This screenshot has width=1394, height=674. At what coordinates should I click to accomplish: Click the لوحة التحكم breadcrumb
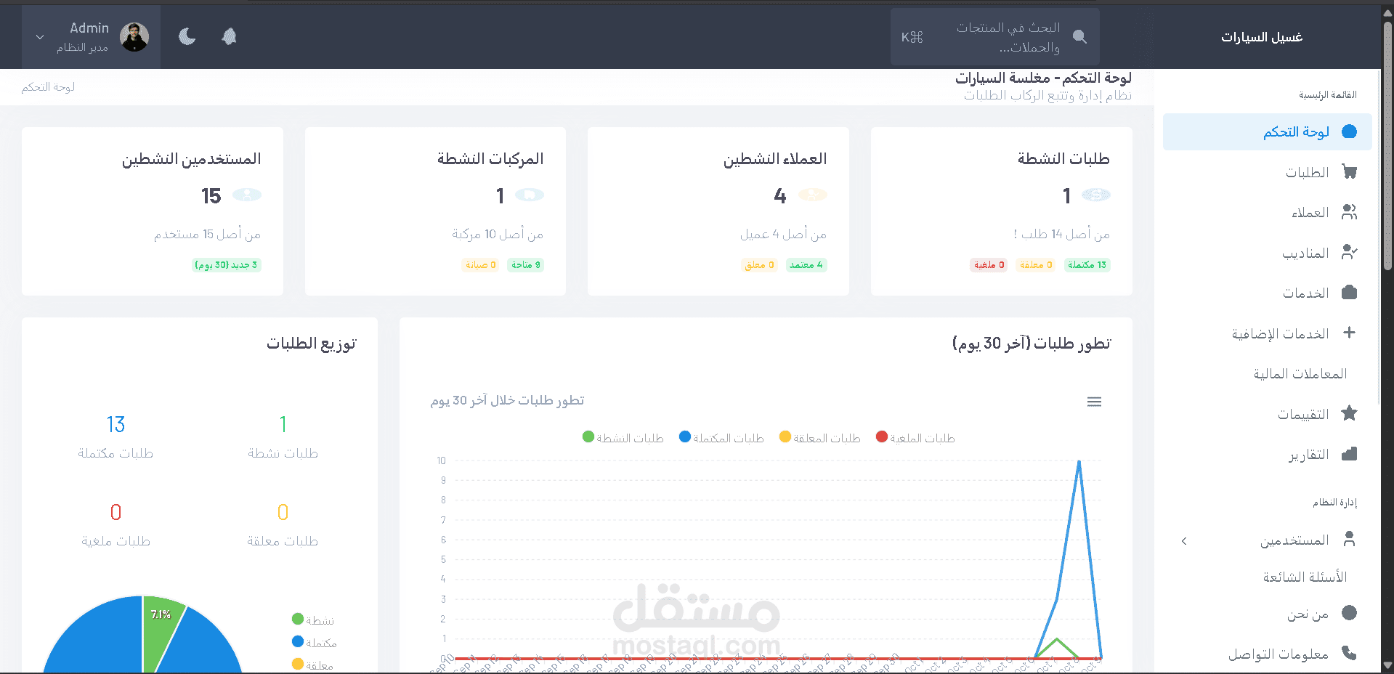tap(48, 87)
